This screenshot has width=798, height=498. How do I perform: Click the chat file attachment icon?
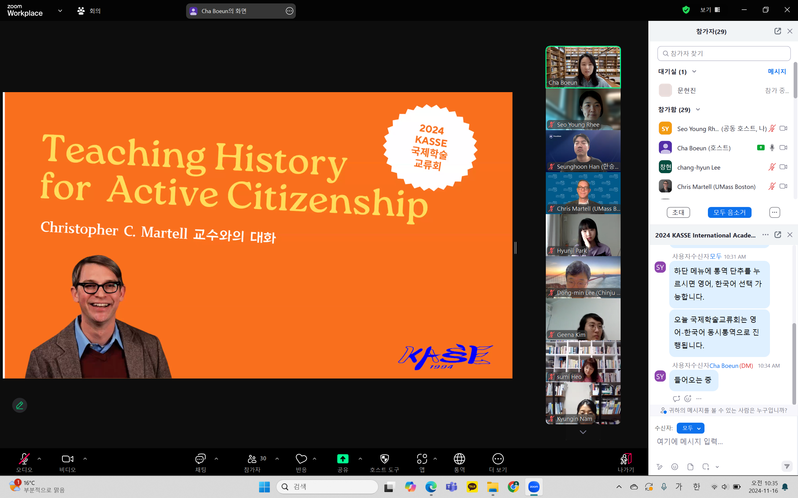click(690, 467)
